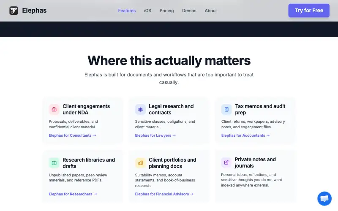The height and width of the screenshot is (211, 338).
Task: Click the 'Suitability memos, account statements' text
Action: [165, 180]
